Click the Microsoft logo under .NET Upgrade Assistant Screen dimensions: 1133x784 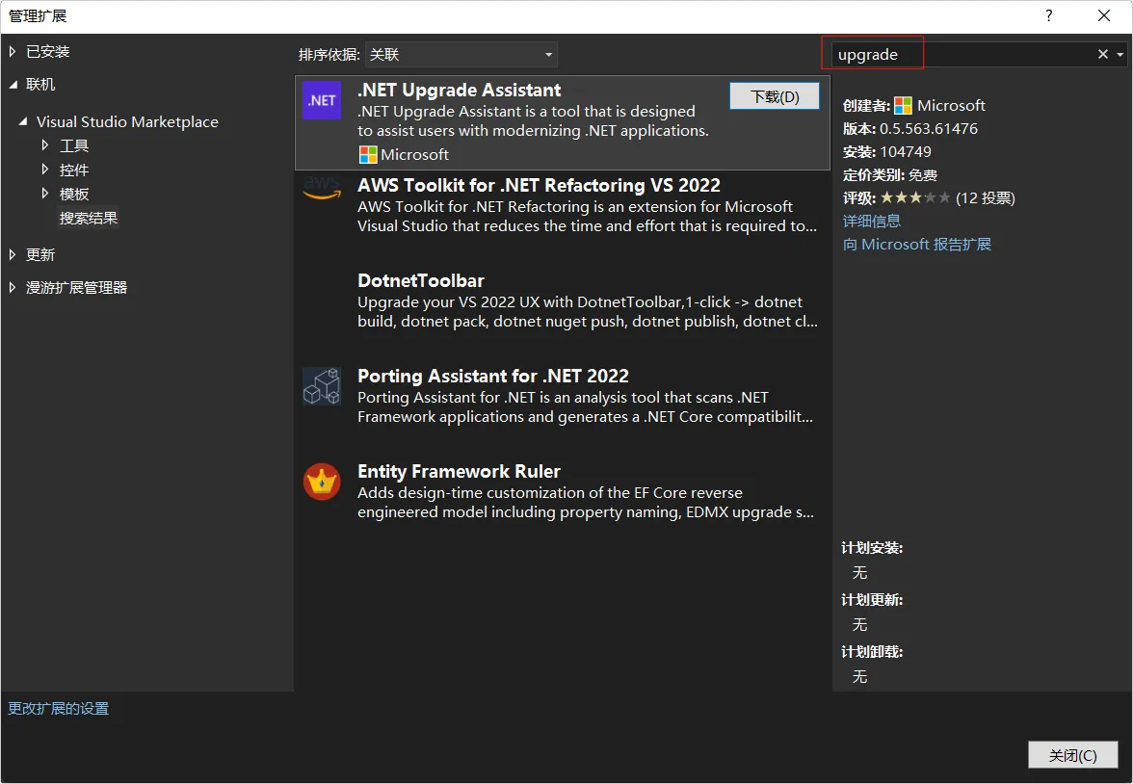pos(368,155)
